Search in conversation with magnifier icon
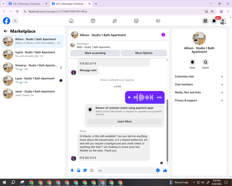This screenshot has height=186, width=232. tap(206, 62)
